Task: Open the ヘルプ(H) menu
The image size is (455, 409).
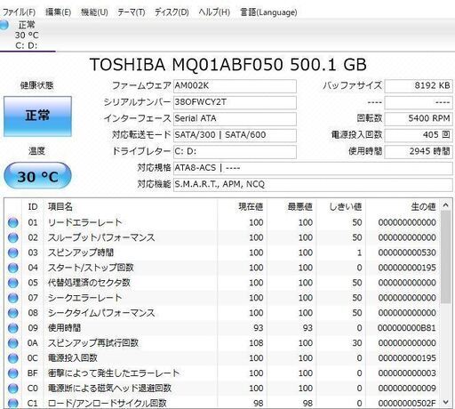Action: tap(214, 12)
